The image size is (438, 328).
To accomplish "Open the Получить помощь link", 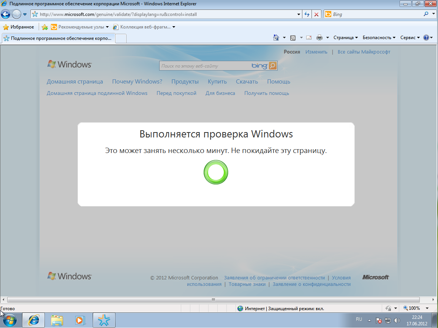I will coord(267,93).
